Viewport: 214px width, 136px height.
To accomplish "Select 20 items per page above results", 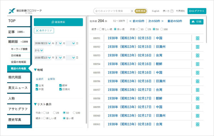I will [x=147, y=29].
